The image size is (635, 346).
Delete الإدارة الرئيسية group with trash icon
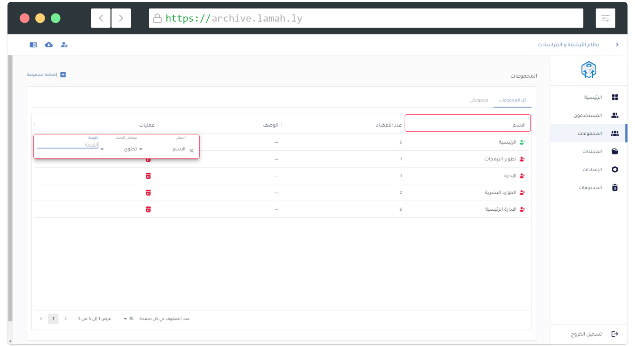(x=148, y=210)
